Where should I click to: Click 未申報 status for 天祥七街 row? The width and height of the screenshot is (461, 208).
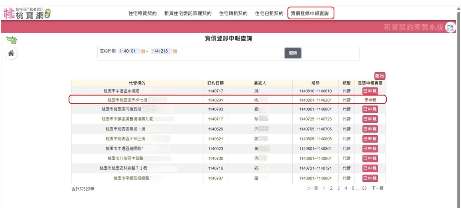click(x=370, y=100)
